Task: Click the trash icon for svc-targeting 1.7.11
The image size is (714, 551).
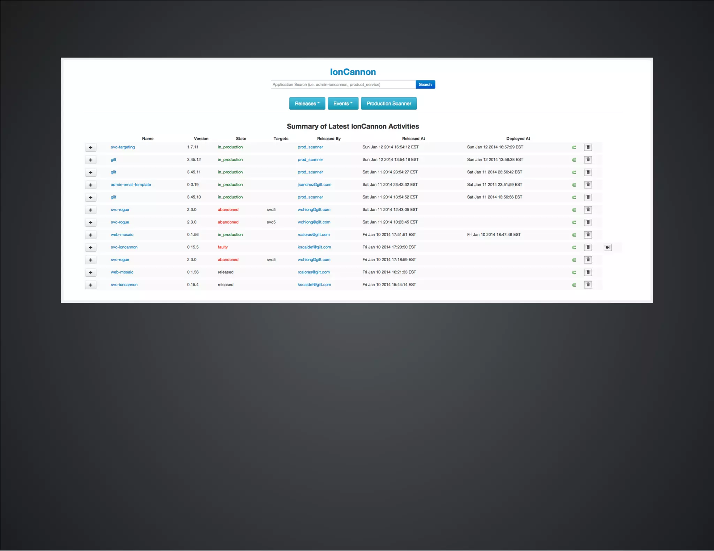Action: click(x=588, y=147)
